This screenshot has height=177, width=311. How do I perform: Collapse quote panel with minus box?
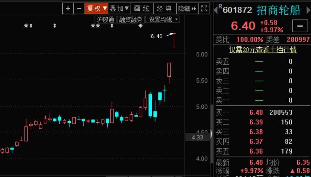(x=300, y=26)
